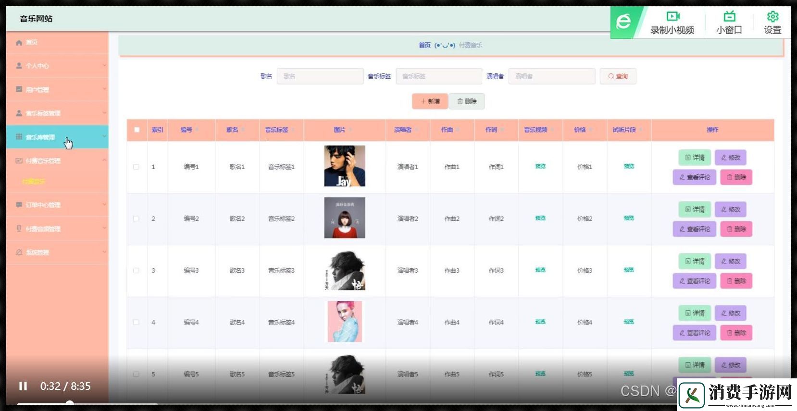This screenshot has height=411, width=797.
Task: Click the red-dress album image in row 编号2
Action: (x=345, y=218)
